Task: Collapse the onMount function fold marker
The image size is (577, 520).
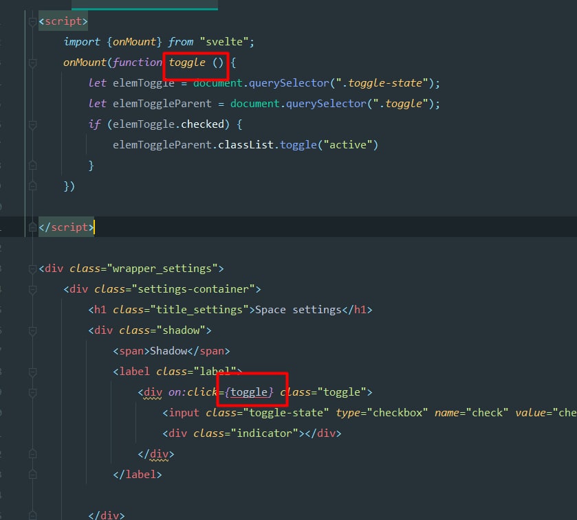Action: tap(32, 63)
